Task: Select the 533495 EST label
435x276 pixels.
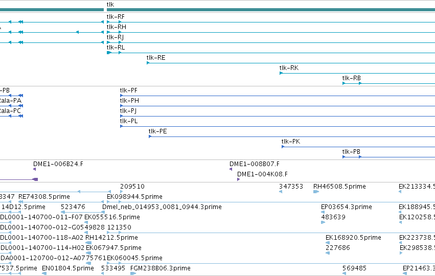Action: pyautogui.click(x=113, y=269)
